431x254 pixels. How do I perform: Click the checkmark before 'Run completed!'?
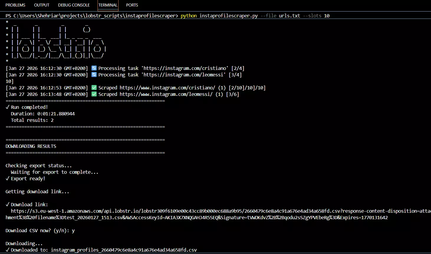point(8,107)
